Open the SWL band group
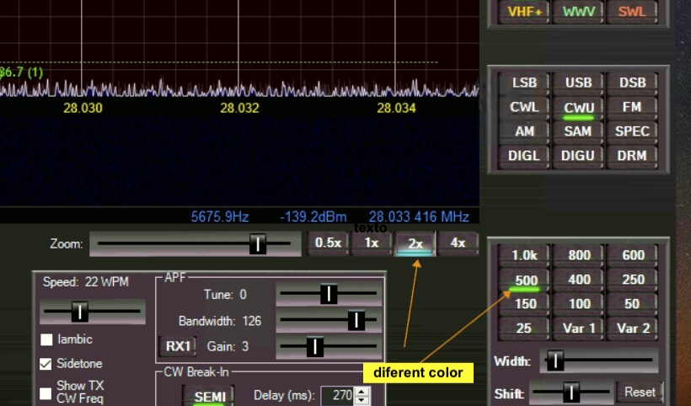Screen dimensions: 691x406 [x=632, y=12]
